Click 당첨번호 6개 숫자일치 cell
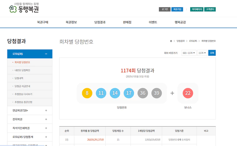The width and height of the screenshot is (237, 146). [179, 140]
